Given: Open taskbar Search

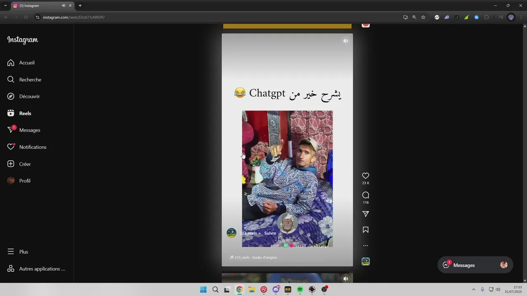Looking at the screenshot, I should click(215, 290).
